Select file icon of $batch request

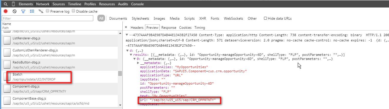click(7, 77)
